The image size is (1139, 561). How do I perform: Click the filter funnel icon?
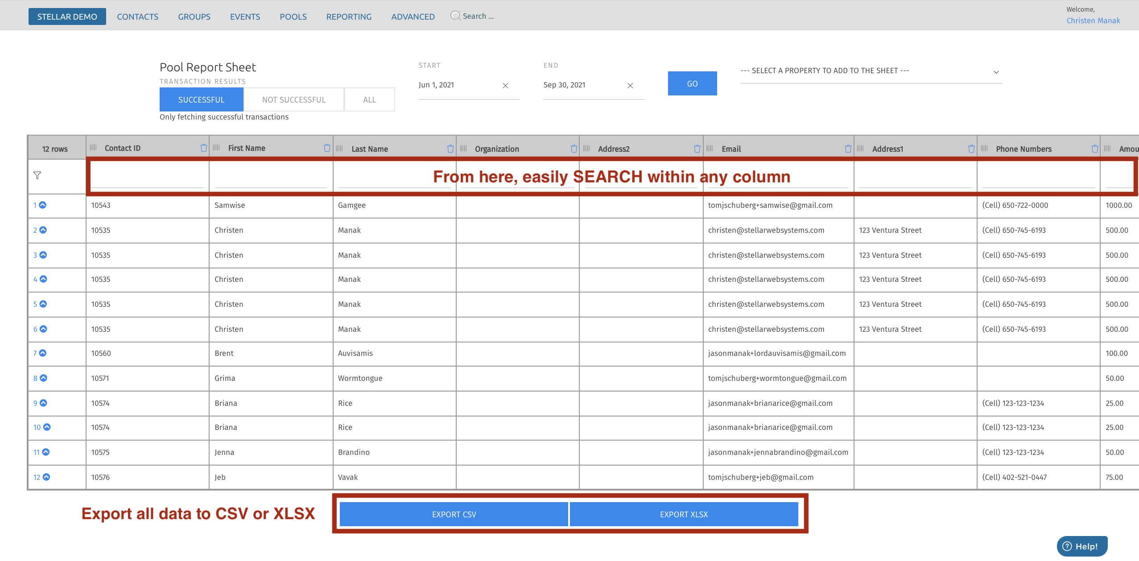click(x=37, y=176)
